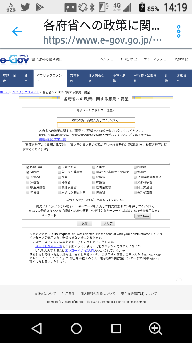This screenshot has height=343, width=192.
Task: Uncheck the 内閣官房 checkbox
Action: [x=28, y=167]
